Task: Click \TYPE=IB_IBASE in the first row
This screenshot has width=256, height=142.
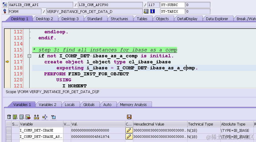Action: [235, 131]
